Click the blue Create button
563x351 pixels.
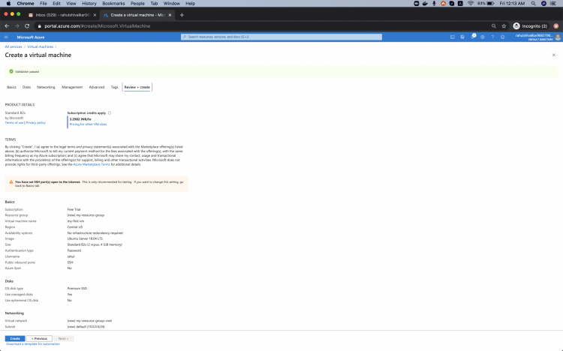point(15,338)
